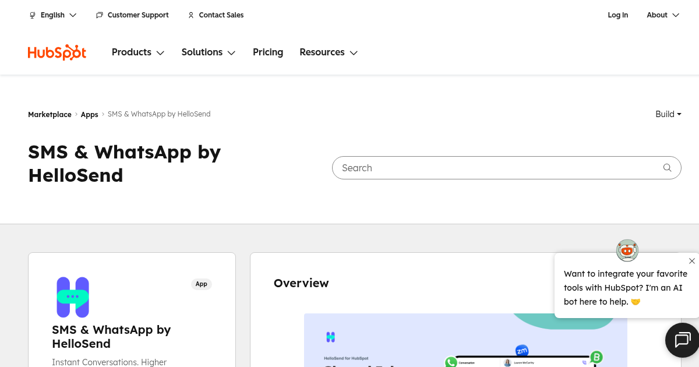The height and width of the screenshot is (367, 699).
Task: Close the AI bot help popup
Action: [692, 261]
